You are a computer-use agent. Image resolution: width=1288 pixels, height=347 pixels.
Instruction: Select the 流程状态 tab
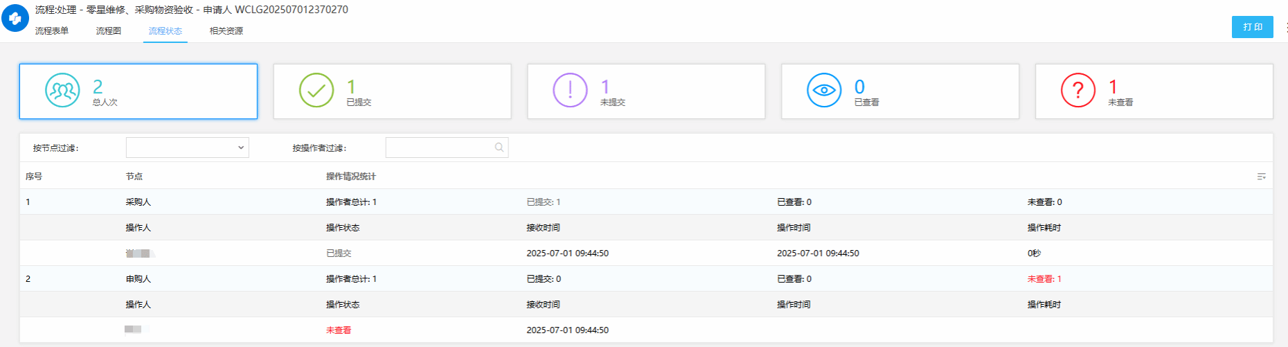[x=166, y=31]
